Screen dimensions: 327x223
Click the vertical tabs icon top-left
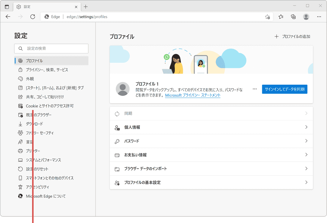pos(7,6)
